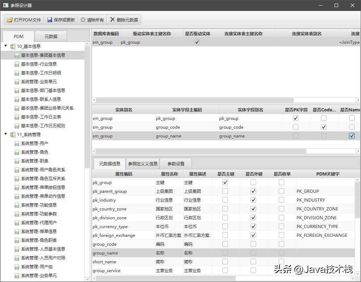Screen dimensions: 361x282
Task: Collapse the 10_基本信息 tree node
Action: (6, 46)
